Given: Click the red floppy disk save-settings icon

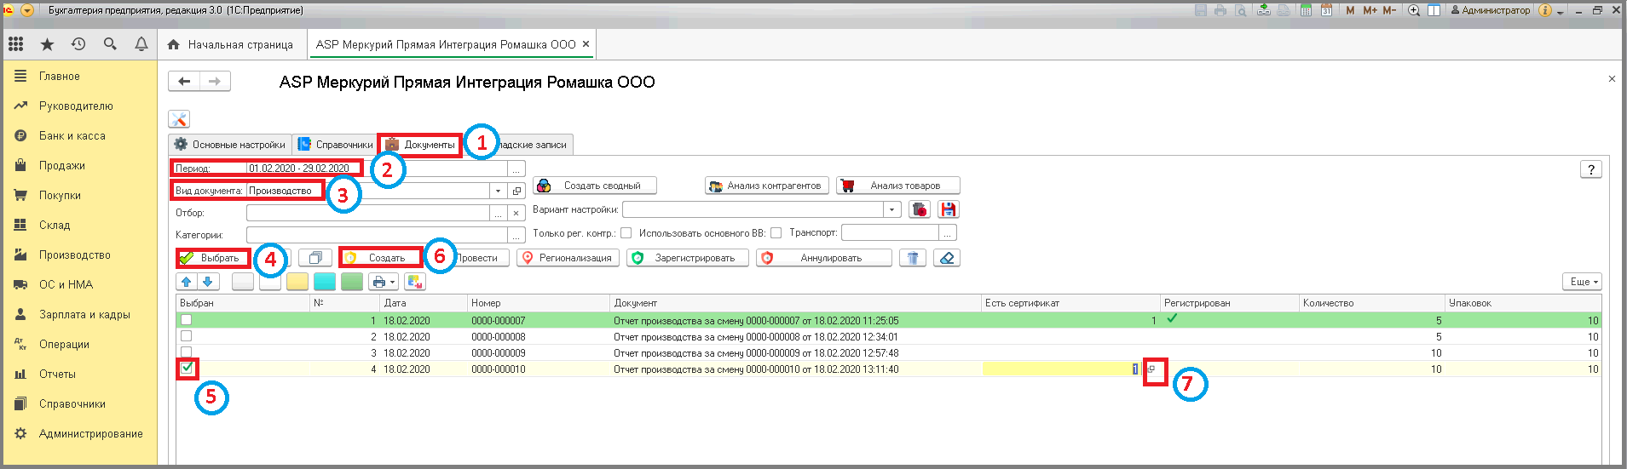Looking at the screenshot, I should point(948,209).
